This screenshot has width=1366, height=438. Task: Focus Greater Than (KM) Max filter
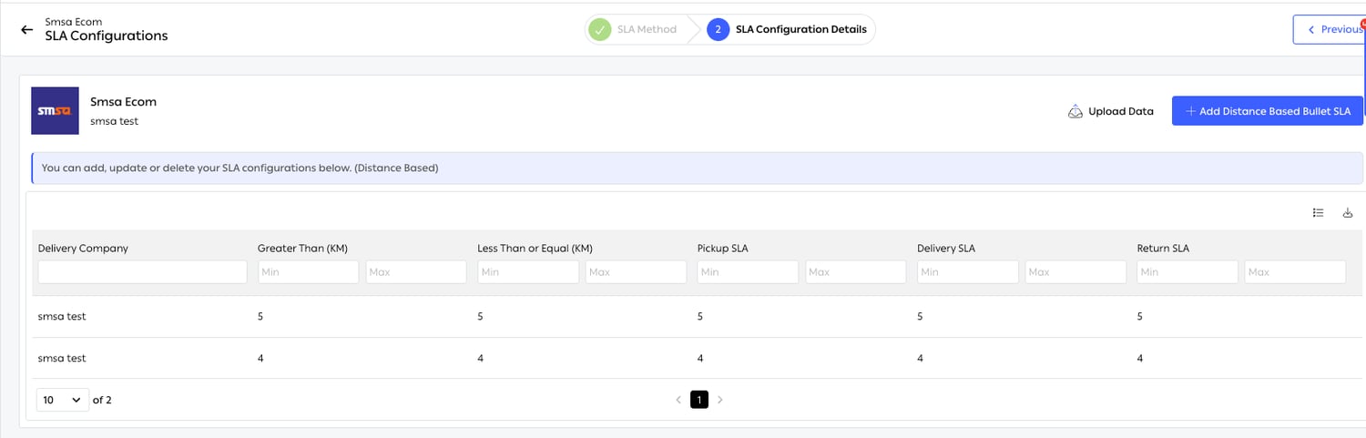click(x=416, y=271)
